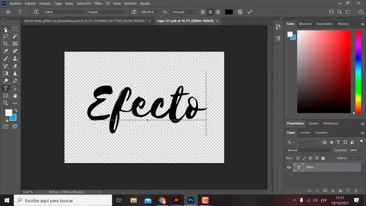Toggle lock position
366x206 pixels.
click(x=310, y=158)
